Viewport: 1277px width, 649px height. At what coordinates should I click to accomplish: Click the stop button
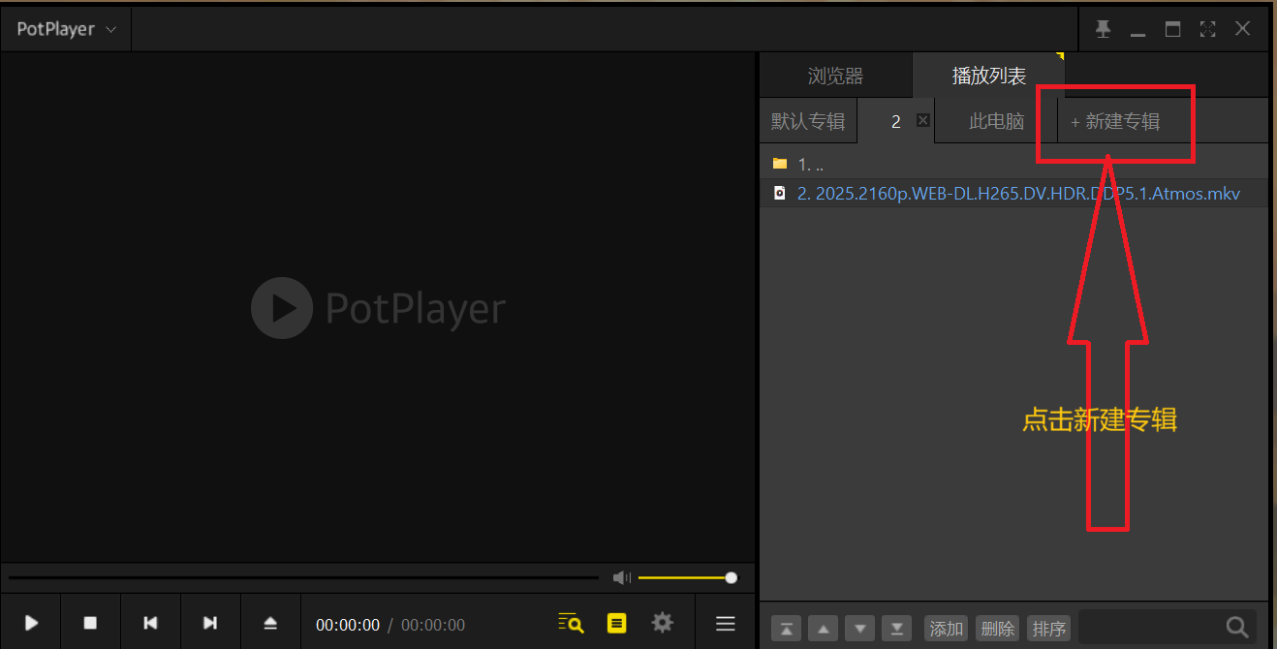tap(90, 623)
